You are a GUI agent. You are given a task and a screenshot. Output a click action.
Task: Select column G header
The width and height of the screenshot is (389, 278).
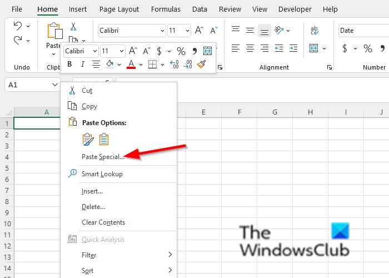tap(275, 112)
